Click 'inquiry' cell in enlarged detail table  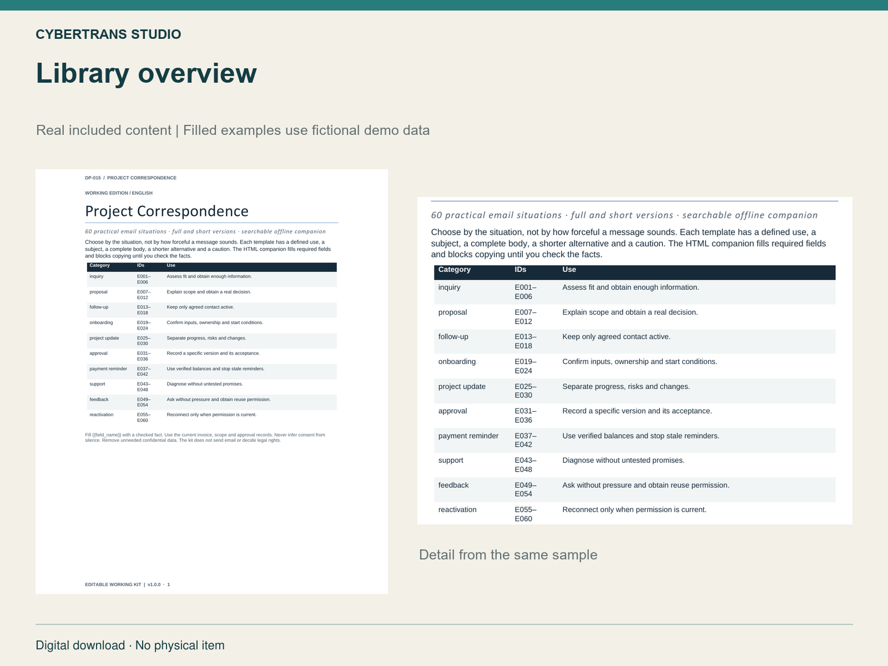(x=450, y=287)
